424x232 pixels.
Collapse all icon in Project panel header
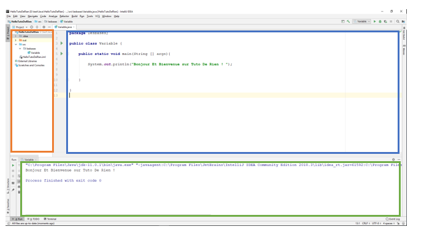point(37,27)
